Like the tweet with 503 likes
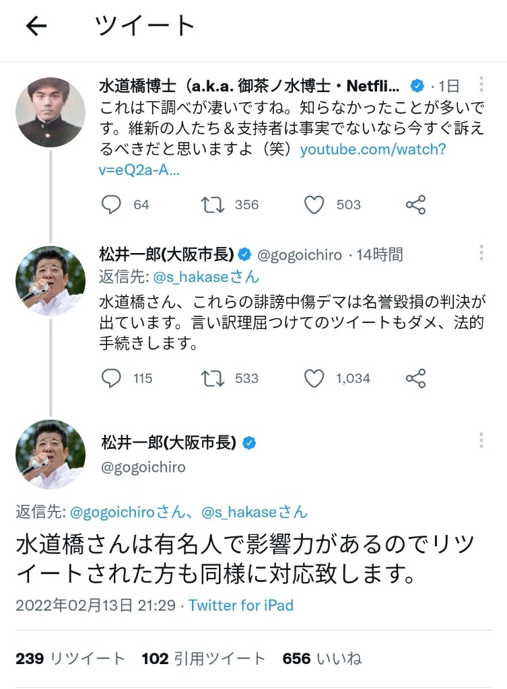Viewport: 507px width, 689px height. click(314, 205)
